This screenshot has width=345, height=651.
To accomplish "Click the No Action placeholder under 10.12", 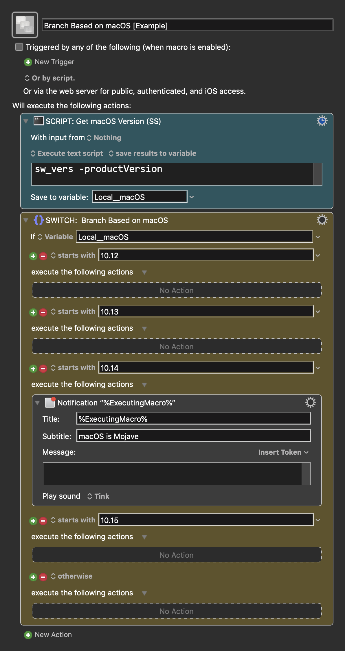I will (177, 290).
